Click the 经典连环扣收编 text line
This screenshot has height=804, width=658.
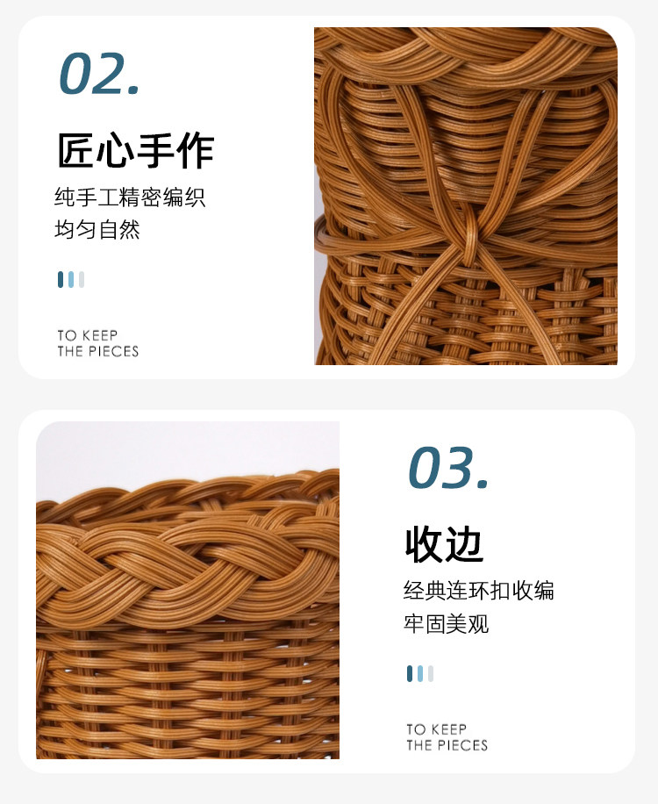(479, 591)
